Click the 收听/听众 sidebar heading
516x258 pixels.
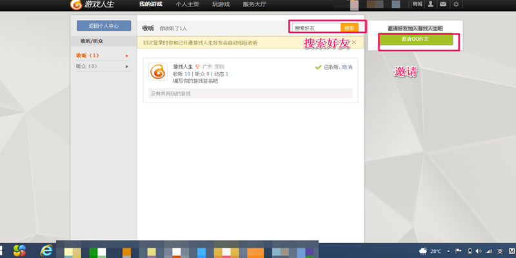pos(92,41)
